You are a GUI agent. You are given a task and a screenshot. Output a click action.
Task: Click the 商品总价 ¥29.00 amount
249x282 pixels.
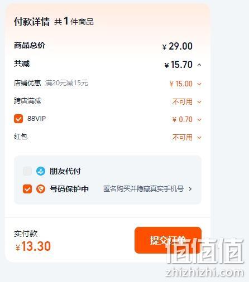178,46
